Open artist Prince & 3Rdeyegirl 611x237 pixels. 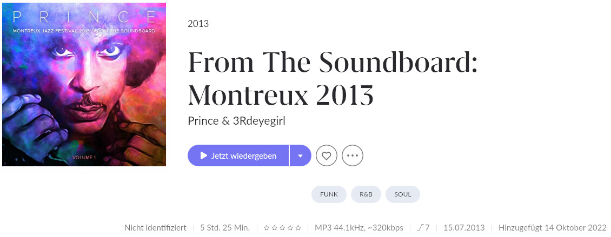[x=236, y=121]
